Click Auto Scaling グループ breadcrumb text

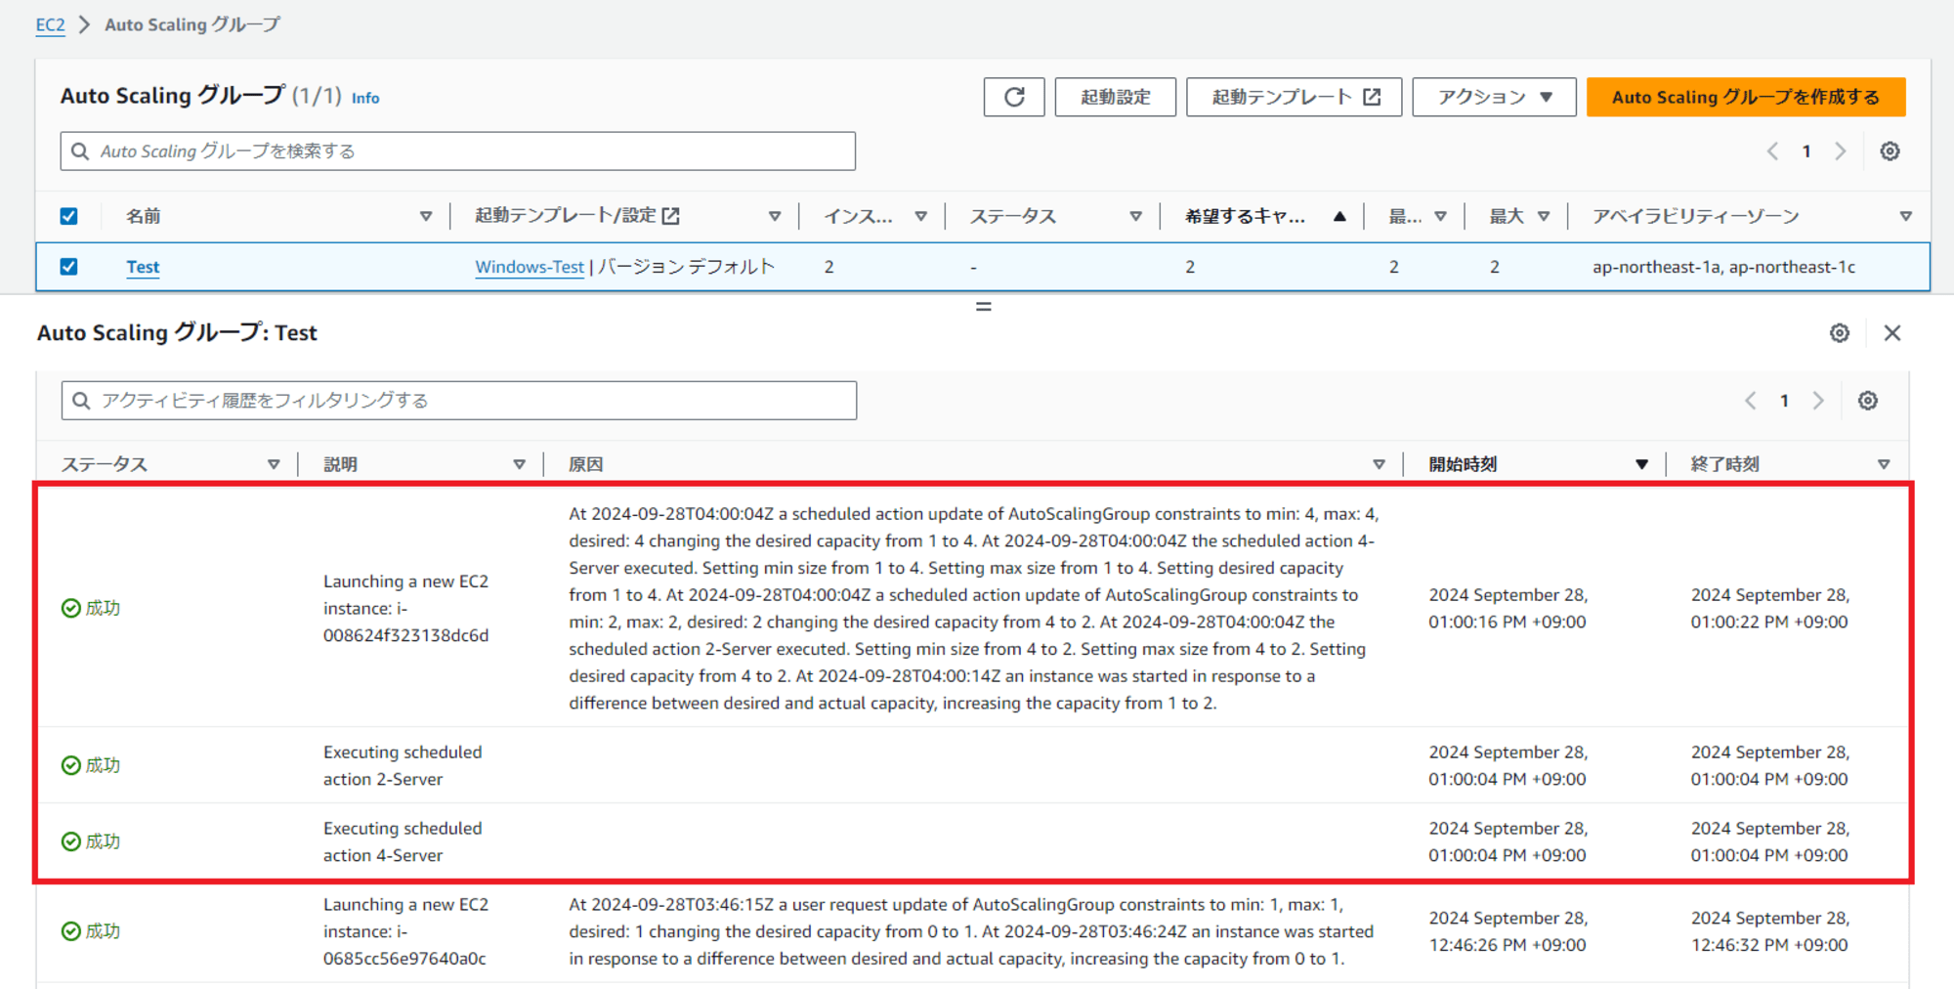pos(192,24)
